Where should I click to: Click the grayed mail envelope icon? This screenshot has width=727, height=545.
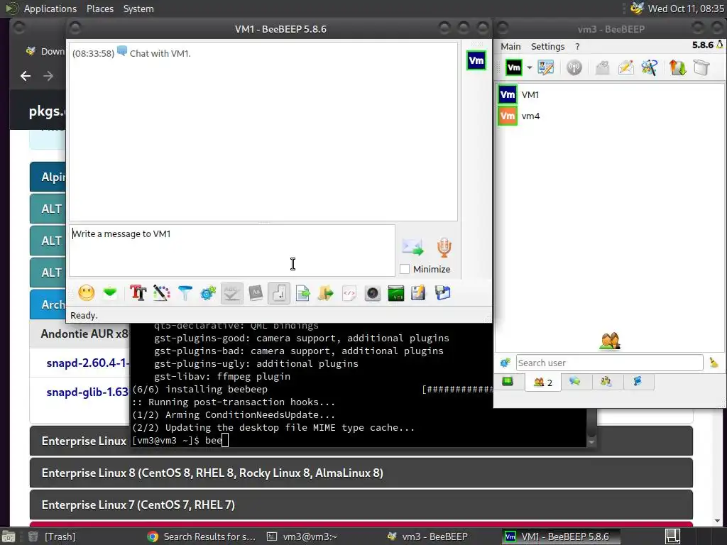(602, 67)
